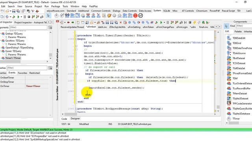This screenshot has width=252, height=141.
Task: Select Timer1: TTimer in component tree
Action: pyautogui.click(x=13, y=58)
